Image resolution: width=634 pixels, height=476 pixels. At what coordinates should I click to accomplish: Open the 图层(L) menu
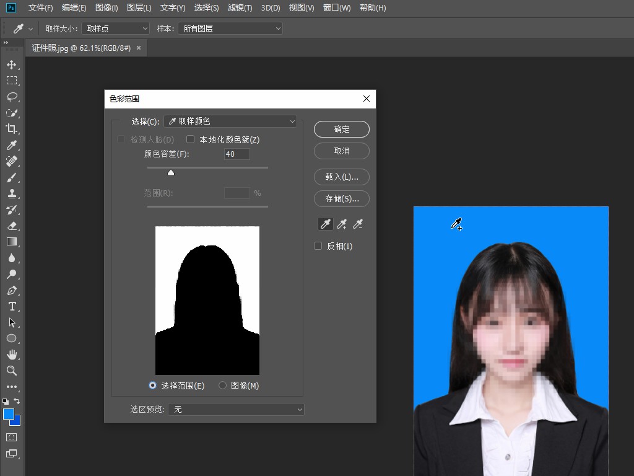(139, 8)
